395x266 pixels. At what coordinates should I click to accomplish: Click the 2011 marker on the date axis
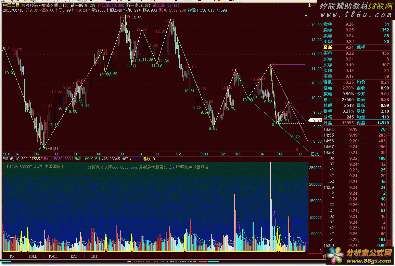[x=204, y=154]
